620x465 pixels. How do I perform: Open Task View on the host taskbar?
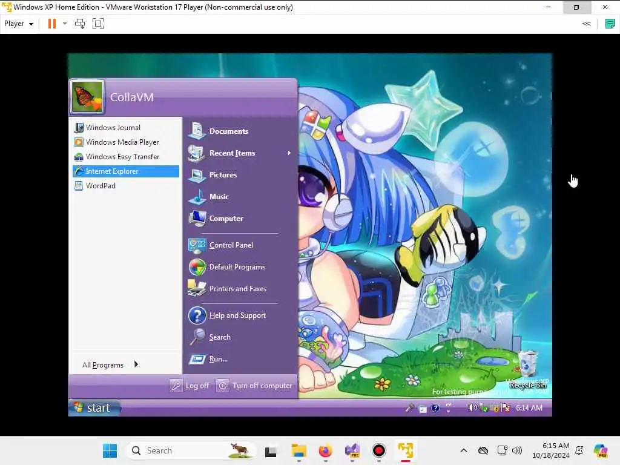pyautogui.click(x=271, y=451)
